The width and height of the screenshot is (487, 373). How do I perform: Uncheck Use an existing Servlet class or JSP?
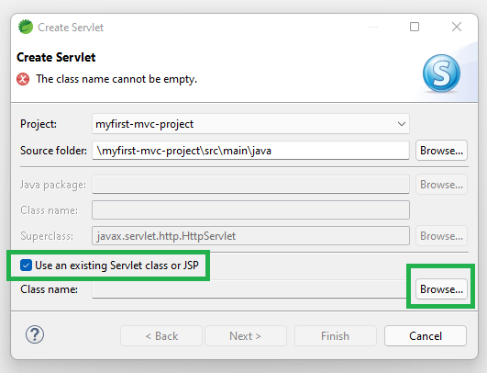pos(26,266)
